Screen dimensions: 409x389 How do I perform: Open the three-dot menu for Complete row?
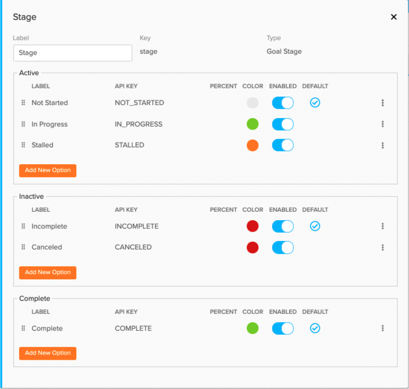[383, 328]
